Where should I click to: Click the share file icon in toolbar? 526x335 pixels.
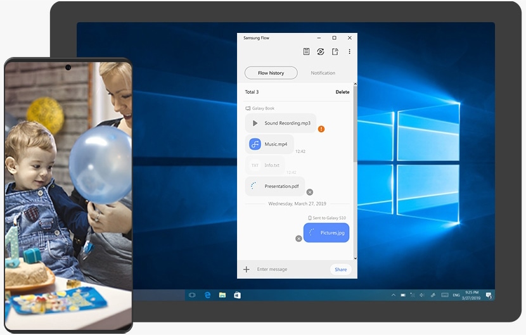click(335, 52)
